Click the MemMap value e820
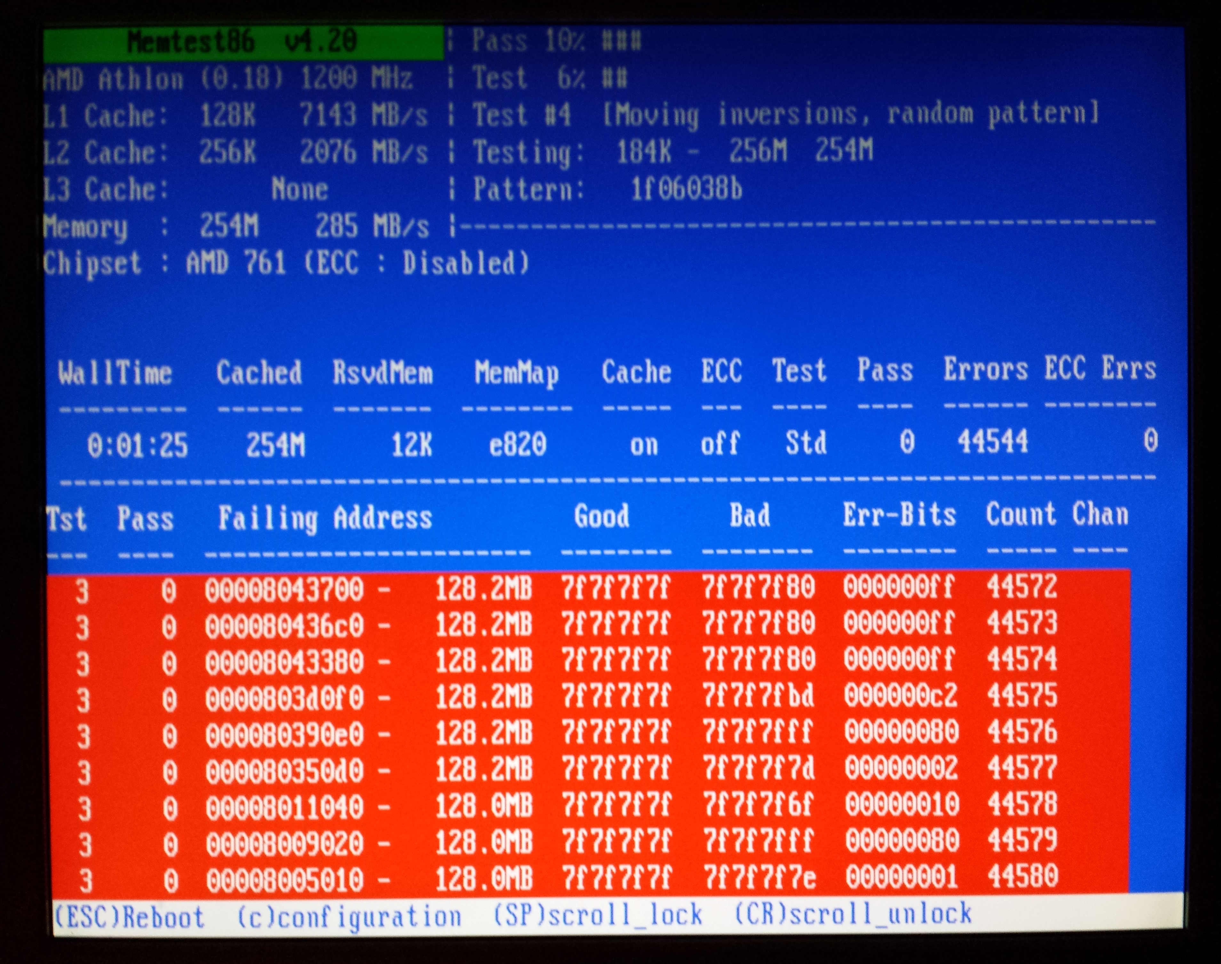1221x964 pixels. coord(518,445)
